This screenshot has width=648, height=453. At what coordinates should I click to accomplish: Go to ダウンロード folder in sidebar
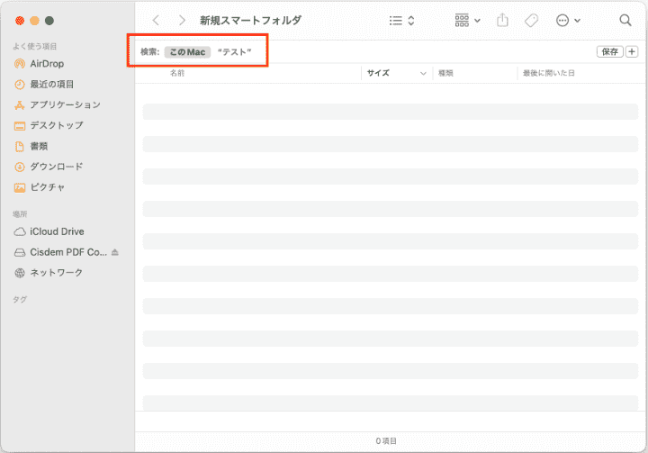tap(56, 167)
